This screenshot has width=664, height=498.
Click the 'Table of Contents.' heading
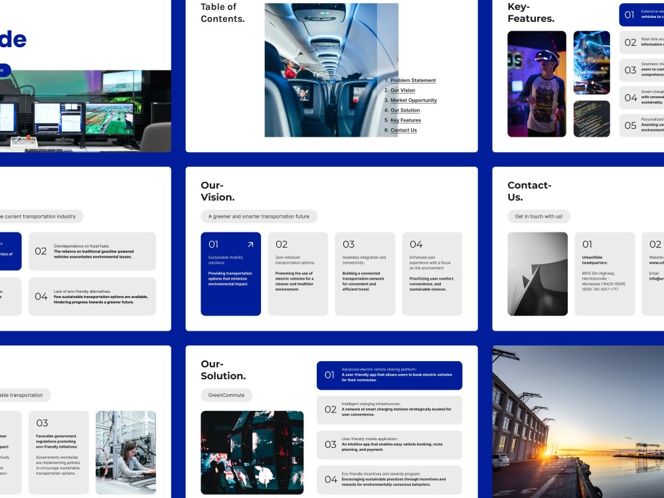(x=222, y=13)
